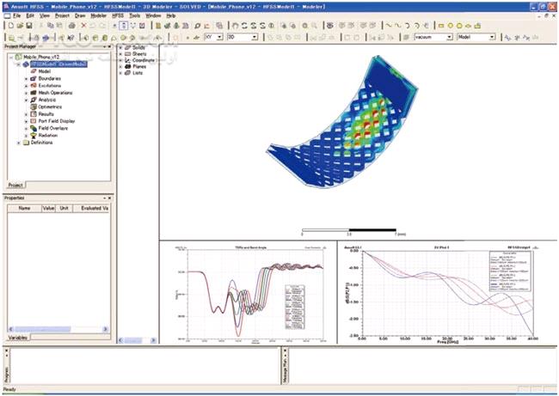Click the Properties panel horizontal scrollbar
The height and width of the screenshot is (396, 559).
(58, 329)
